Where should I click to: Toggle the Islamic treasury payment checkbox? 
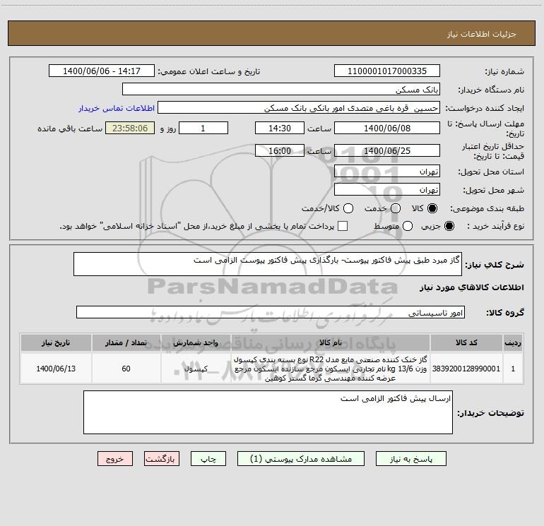click(343, 226)
